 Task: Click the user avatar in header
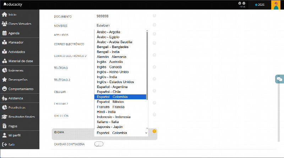pos(276,5)
